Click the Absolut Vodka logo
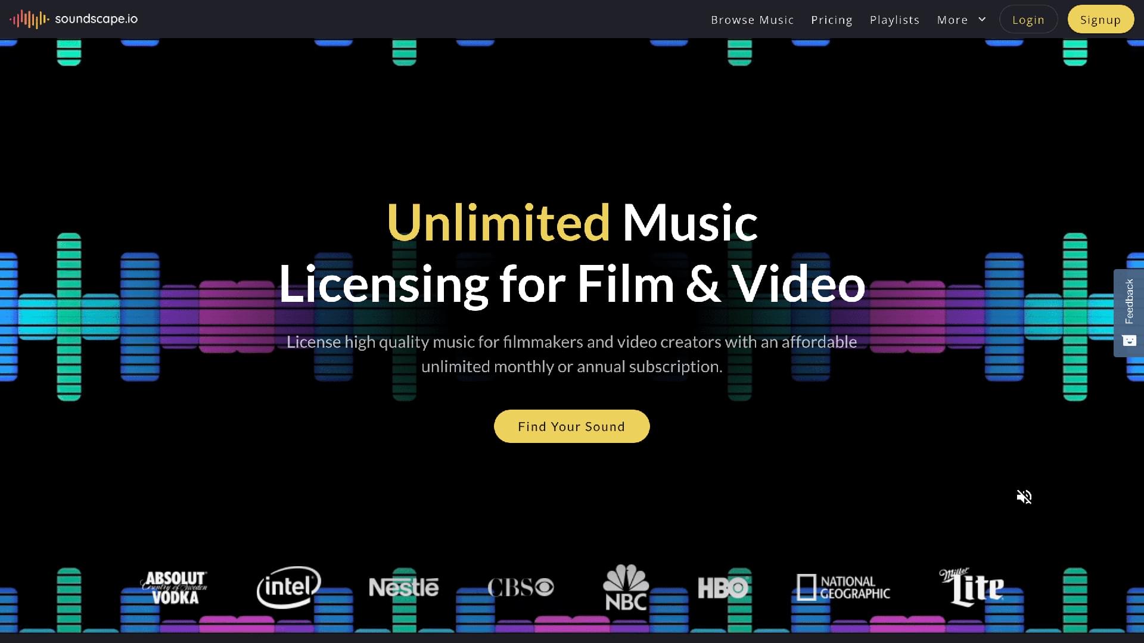Viewport: 1144px width, 643px height. (x=174, y=588)
